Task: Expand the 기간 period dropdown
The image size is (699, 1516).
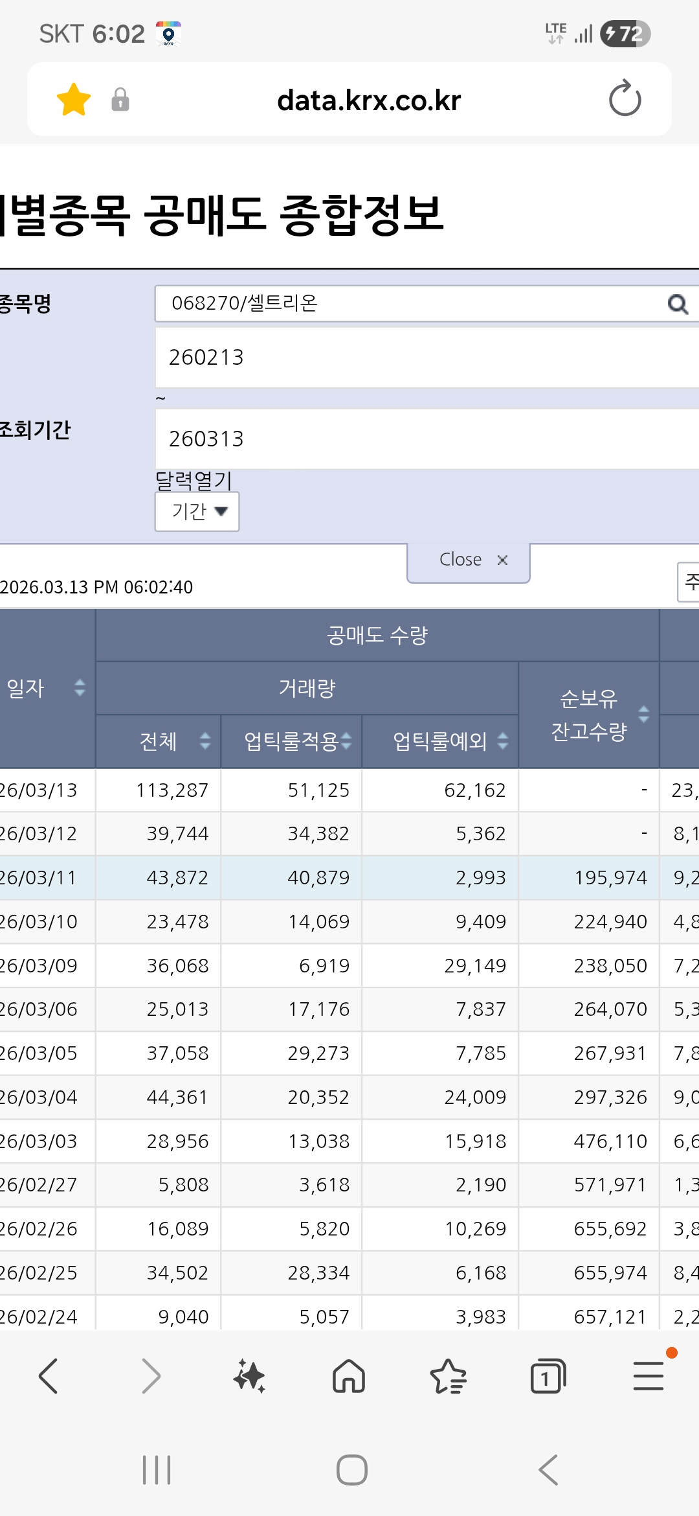Action: click(x=197, y=511)
